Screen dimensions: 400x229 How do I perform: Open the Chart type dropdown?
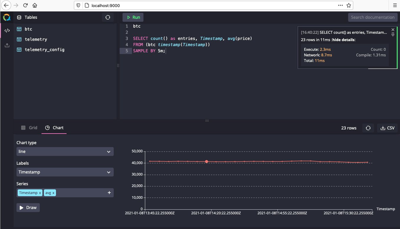click(65, 151)
